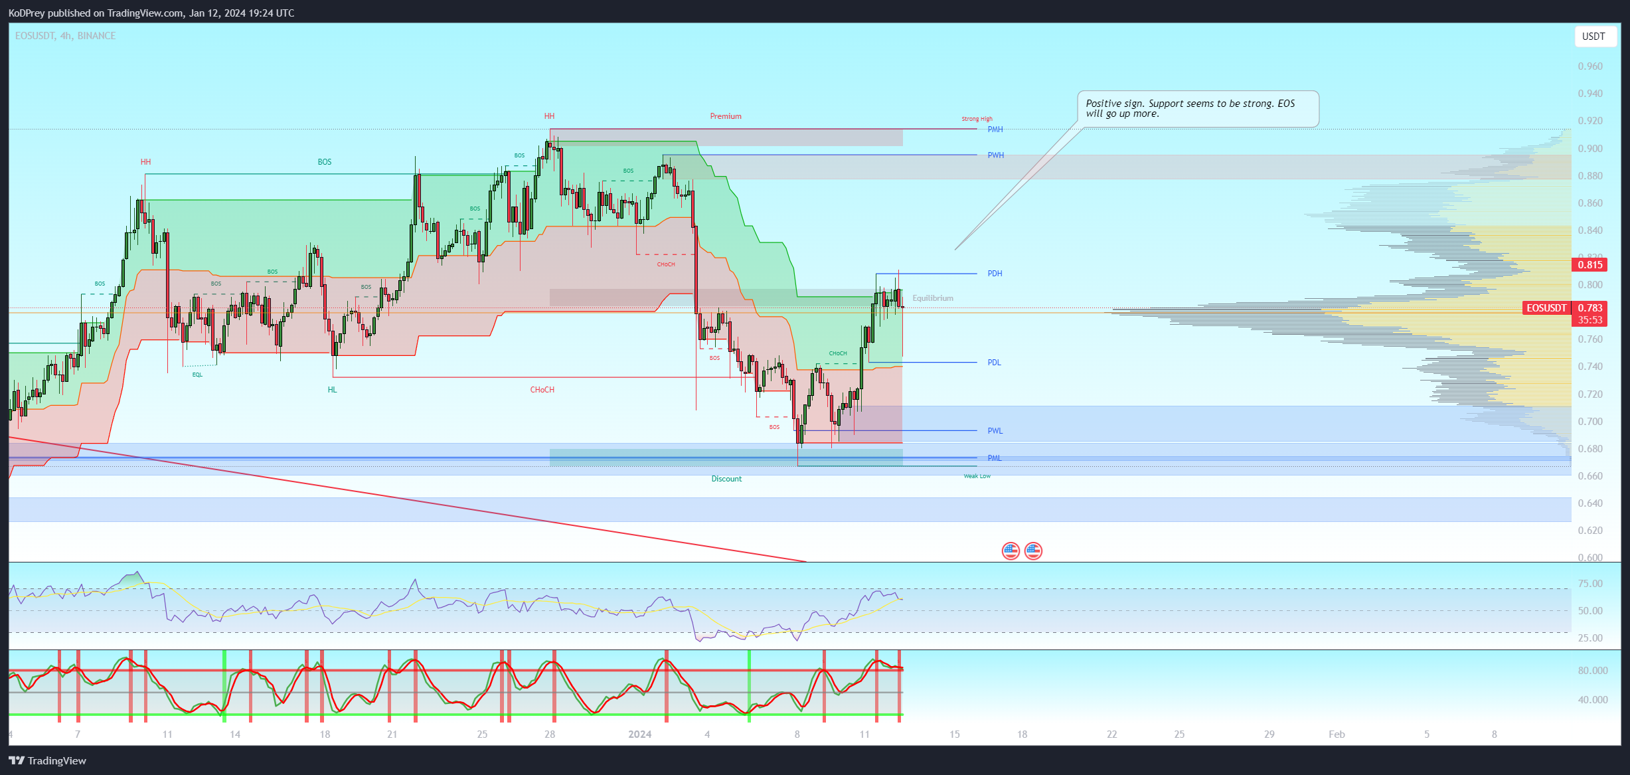Click the 22 date on the time axis
Image resolution: width=1630 pixels, height=775 pixels.
click(x=1111, y=734)
